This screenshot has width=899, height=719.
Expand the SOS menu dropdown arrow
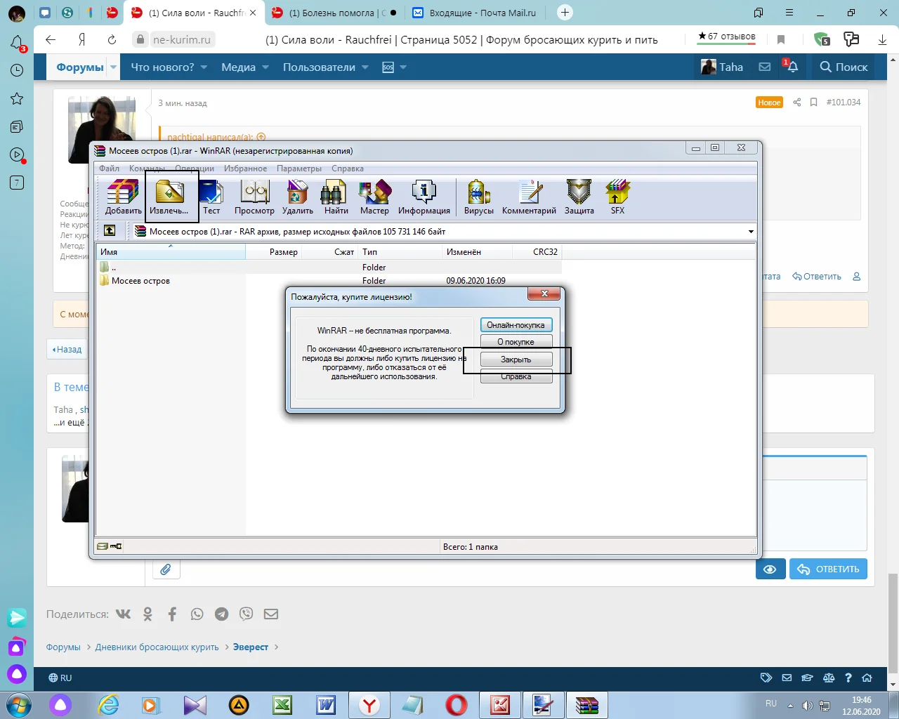pyautogui.click(x=403, y=67)
